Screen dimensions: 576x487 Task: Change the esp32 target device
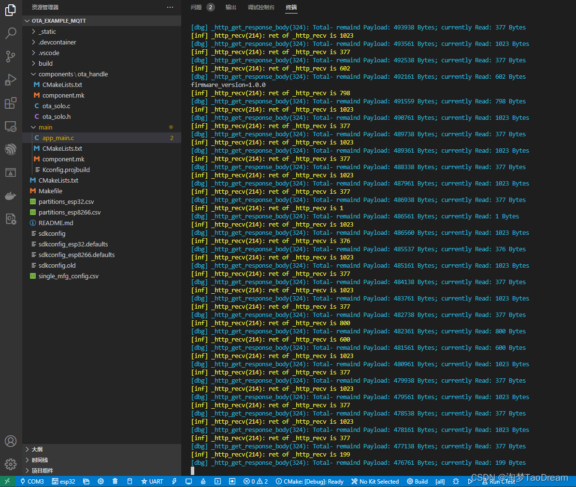point(64,481)
